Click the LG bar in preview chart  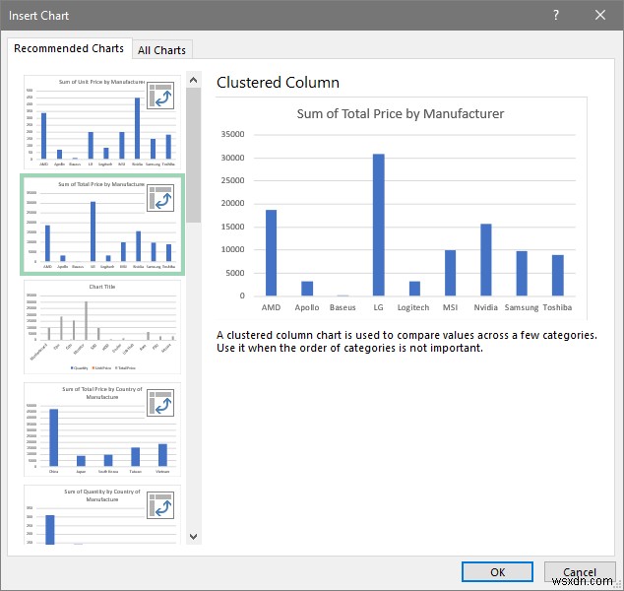tap(379, 225)
